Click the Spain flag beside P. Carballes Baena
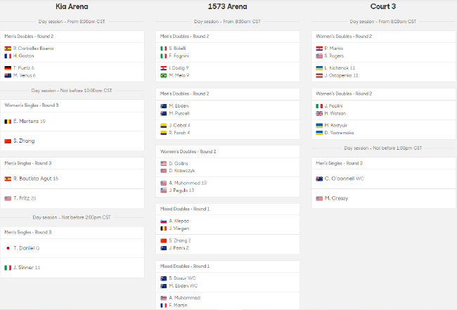The height and width of the screenshot is (310, 457). pyautogui.click(x=8, y=49)
